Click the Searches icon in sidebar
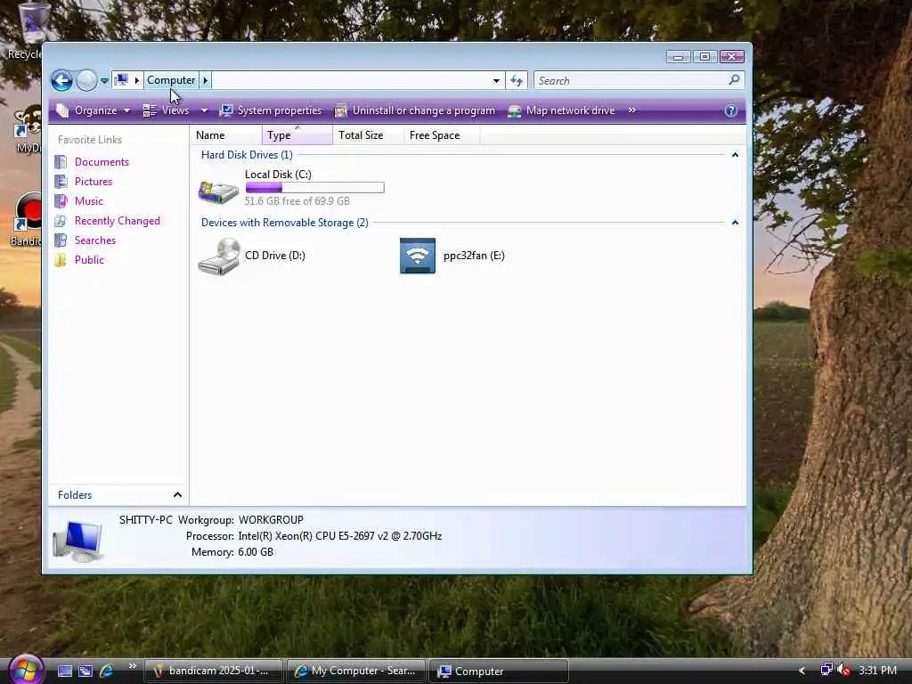The image size is (912, 684). click(61, 240)
